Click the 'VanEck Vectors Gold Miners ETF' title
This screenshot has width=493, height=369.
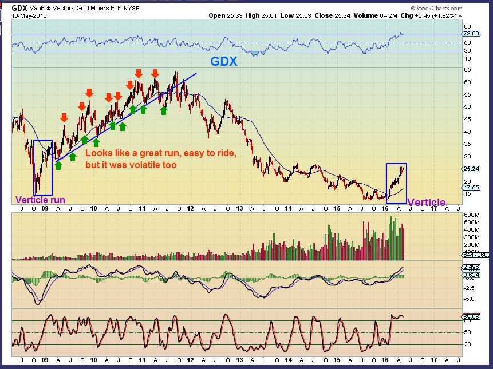(76, 9)
